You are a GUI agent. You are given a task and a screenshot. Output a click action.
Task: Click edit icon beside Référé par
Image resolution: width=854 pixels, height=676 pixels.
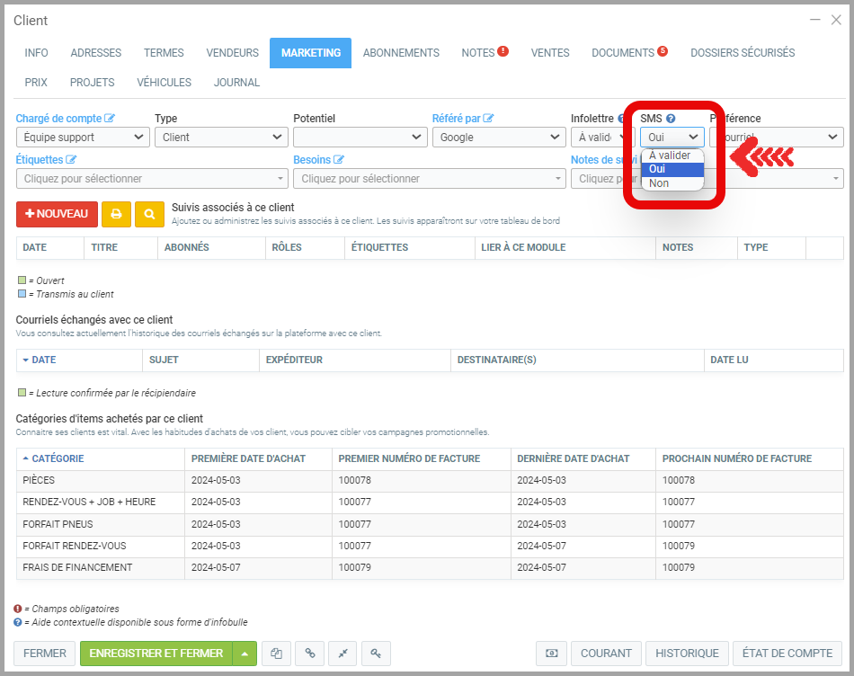(x=489, y=119)
